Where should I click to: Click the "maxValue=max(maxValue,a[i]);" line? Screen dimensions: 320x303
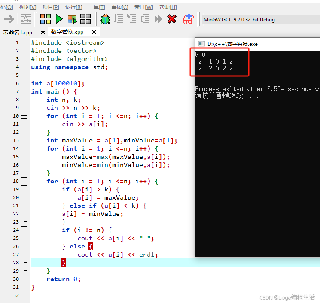(116, 157)
